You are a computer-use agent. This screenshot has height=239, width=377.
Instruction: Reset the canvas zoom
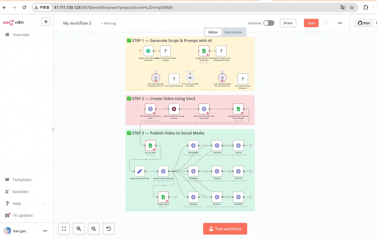109,229
